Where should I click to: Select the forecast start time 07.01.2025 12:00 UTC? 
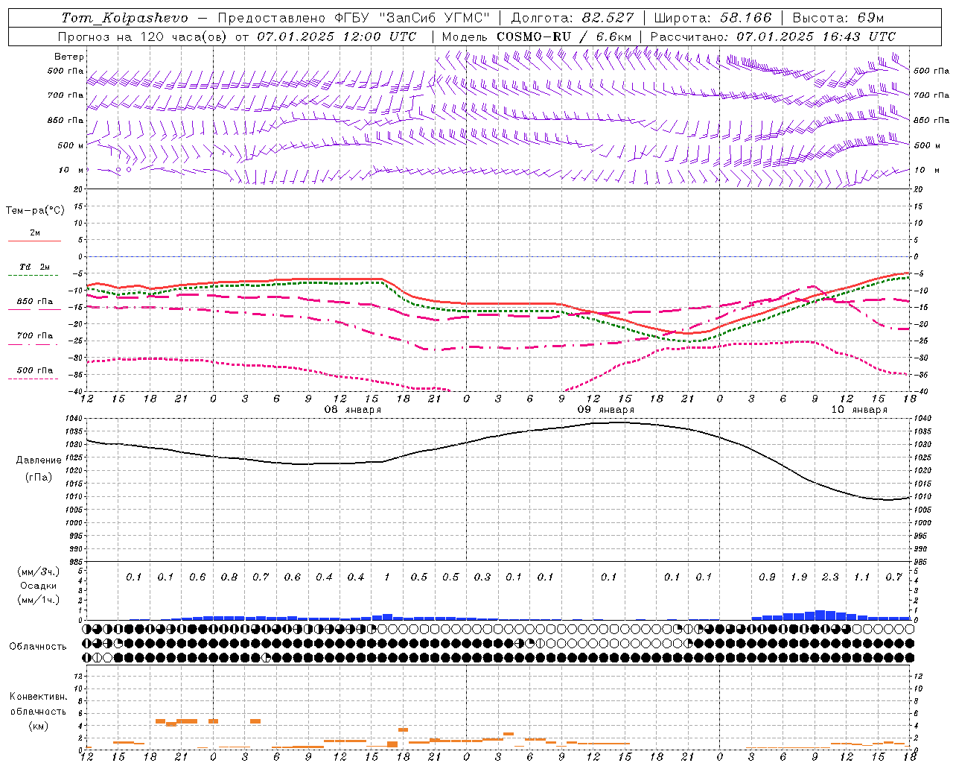pyautogui.click(x=337, y=37)
